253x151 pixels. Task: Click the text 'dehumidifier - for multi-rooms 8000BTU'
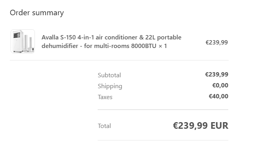click(99, 46)
